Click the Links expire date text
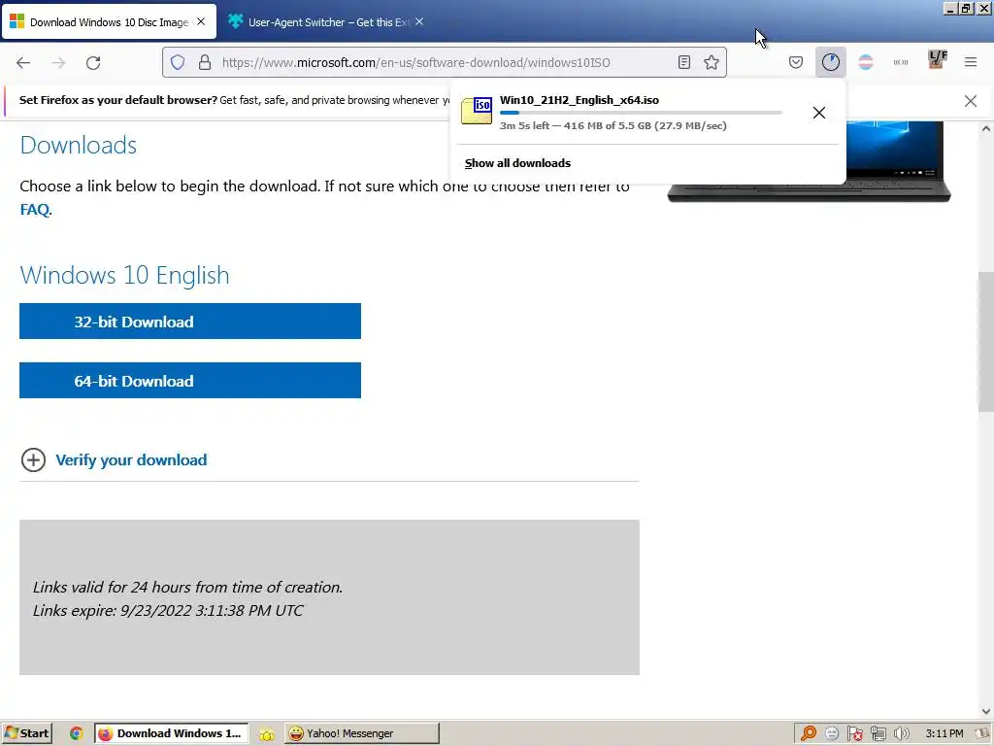The width and height of the screenshot is (994, 746). 168,610
